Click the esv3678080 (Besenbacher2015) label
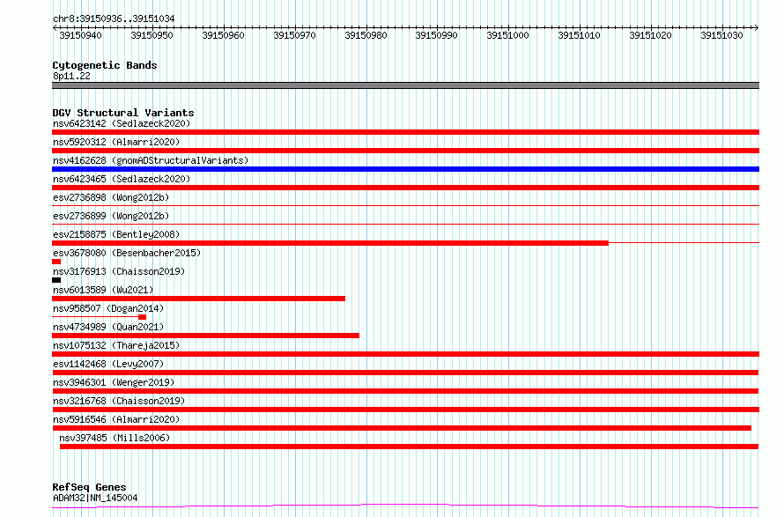The width and height of the screenshot is (784, 517). point(127,253)
